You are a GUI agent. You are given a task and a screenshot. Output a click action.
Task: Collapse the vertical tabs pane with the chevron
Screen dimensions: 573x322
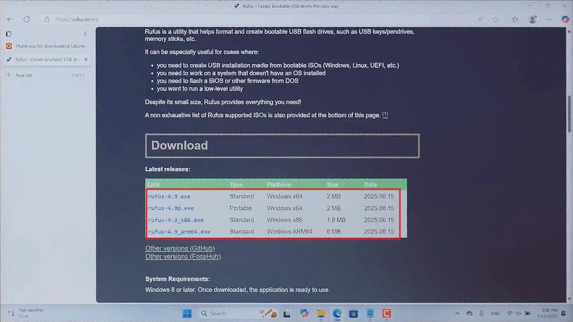[85, 33]
